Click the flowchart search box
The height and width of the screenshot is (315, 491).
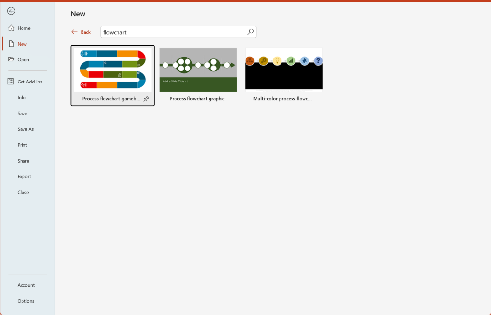[x=178, y=32]
